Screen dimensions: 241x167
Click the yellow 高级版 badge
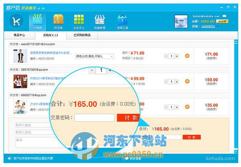(x=222, y=21)
